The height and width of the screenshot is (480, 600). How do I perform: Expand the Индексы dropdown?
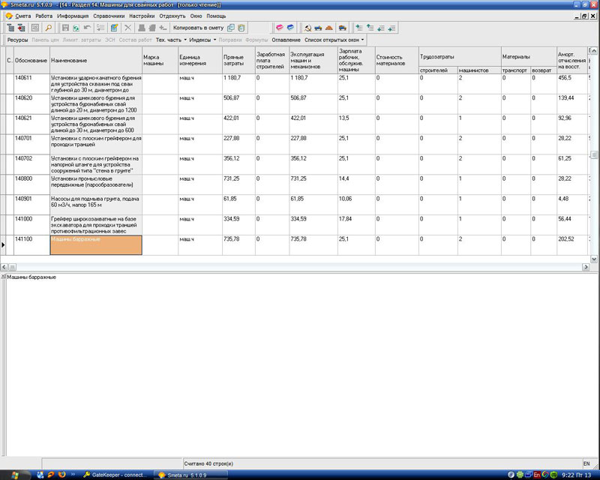(202, 39)
